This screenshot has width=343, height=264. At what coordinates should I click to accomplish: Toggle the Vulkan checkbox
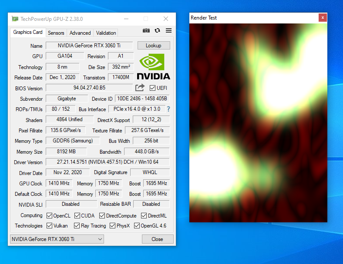50,226
